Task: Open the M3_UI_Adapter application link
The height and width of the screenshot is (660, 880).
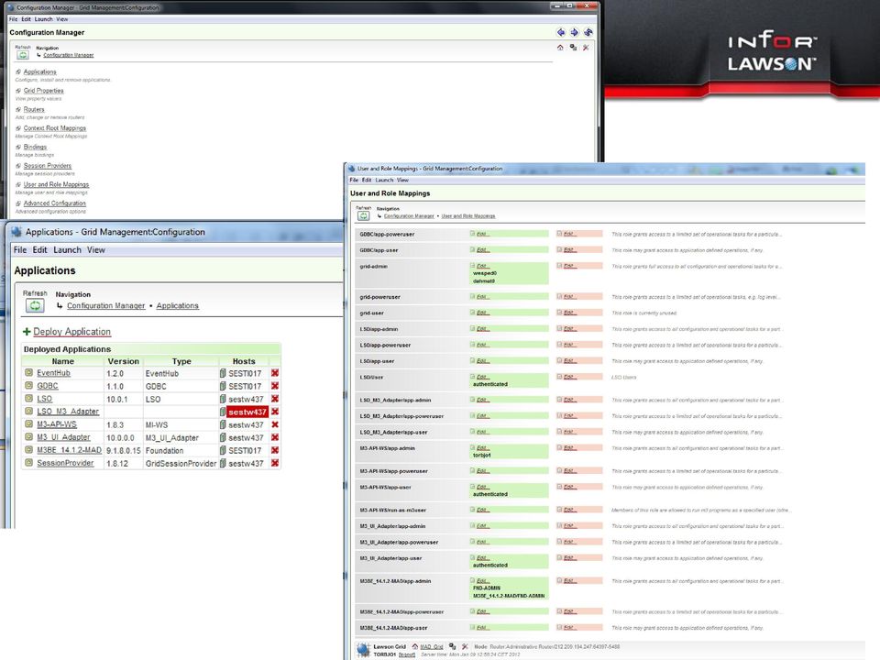Action: pos(63,438)
